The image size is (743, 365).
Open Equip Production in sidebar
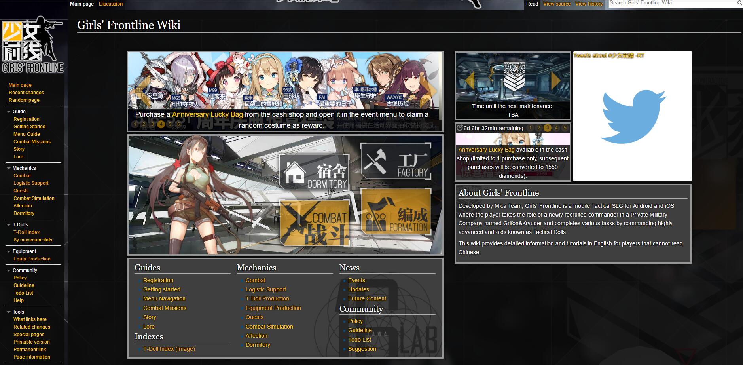point(32,259)
